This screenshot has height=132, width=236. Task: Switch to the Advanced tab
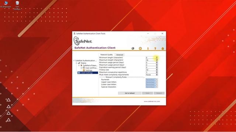(x=119, y=55)
